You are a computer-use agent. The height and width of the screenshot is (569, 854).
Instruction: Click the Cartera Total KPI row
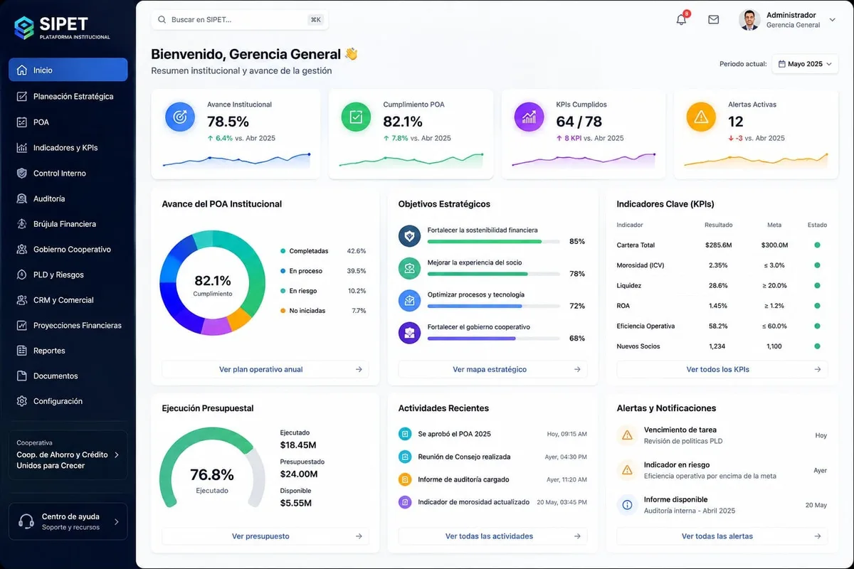click(x=722, y=245)
